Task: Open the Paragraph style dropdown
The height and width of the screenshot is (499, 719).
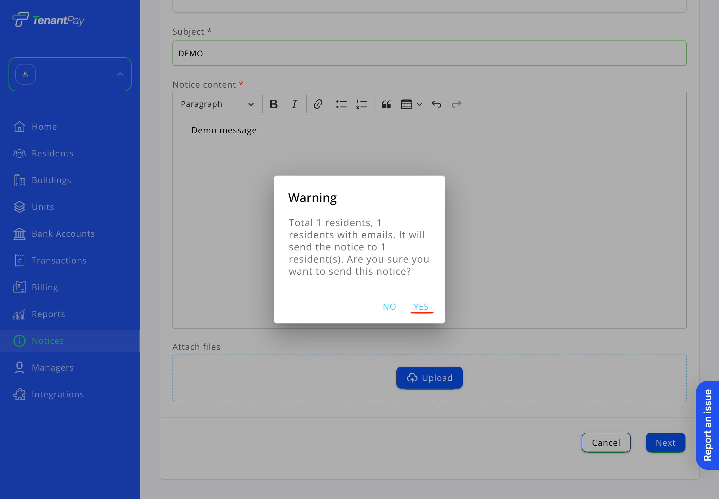Action: [x=217, y=104]
